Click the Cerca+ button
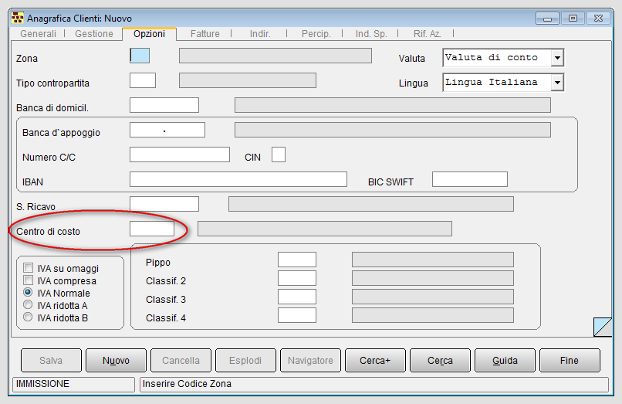This screenshot has width=622, height=404. pos(375,360)
